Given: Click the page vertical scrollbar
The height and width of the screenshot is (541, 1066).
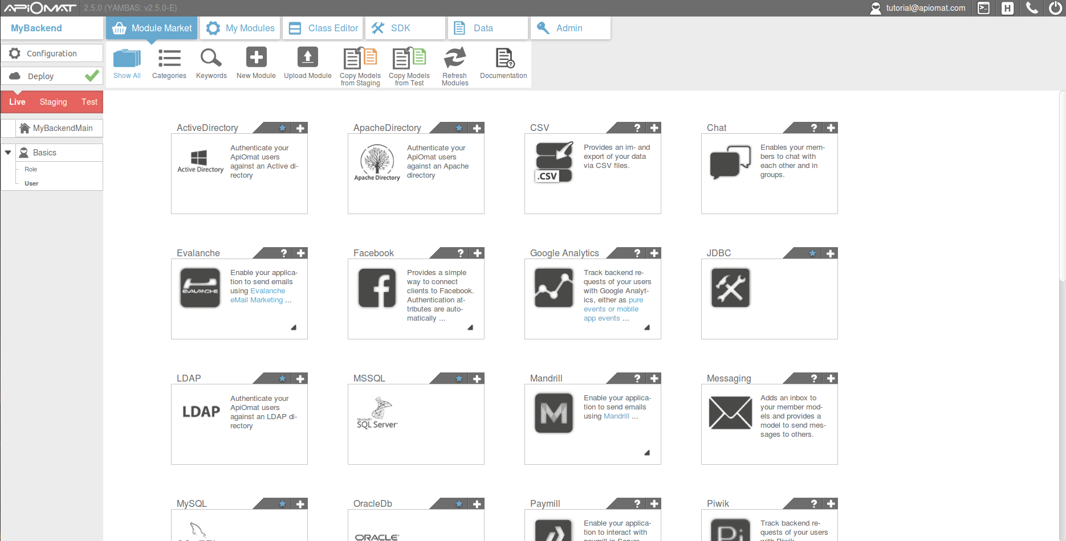Looking at the screenshot, I should tap(1063, 186).
